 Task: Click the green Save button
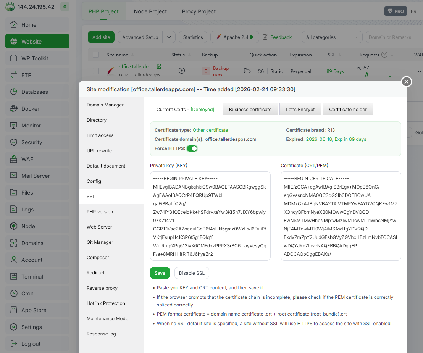coord(160,273)
